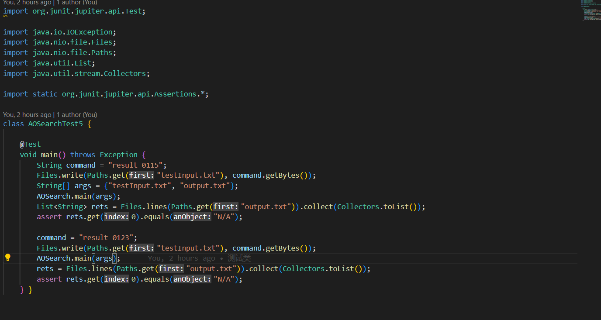
Task: Click the String[] type in args declaration
Action: (53, 186)
